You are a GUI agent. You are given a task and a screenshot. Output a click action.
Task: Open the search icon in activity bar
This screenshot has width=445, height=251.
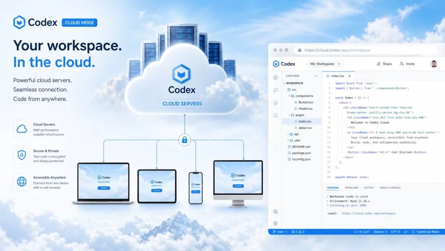(275, 90)
